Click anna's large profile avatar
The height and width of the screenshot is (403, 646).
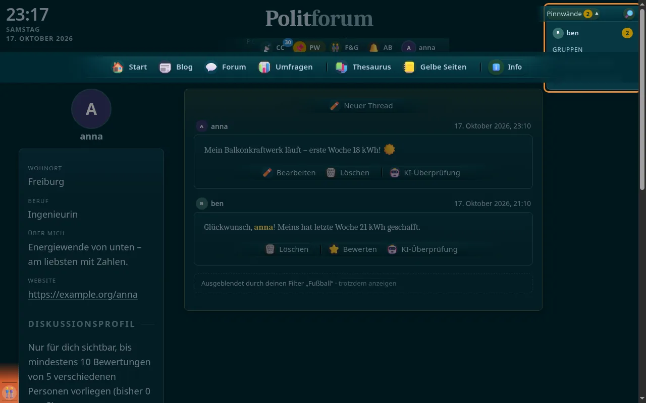(x=91, y=109)
